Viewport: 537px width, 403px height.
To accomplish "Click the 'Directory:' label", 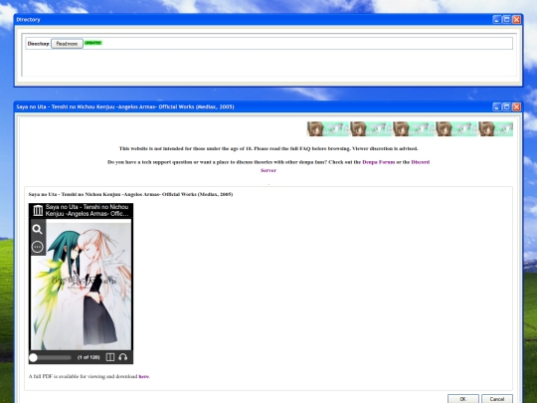I will (39, 44).
